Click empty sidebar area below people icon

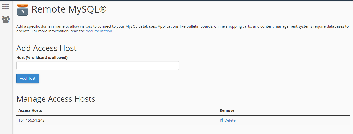[x=6, y=78]
